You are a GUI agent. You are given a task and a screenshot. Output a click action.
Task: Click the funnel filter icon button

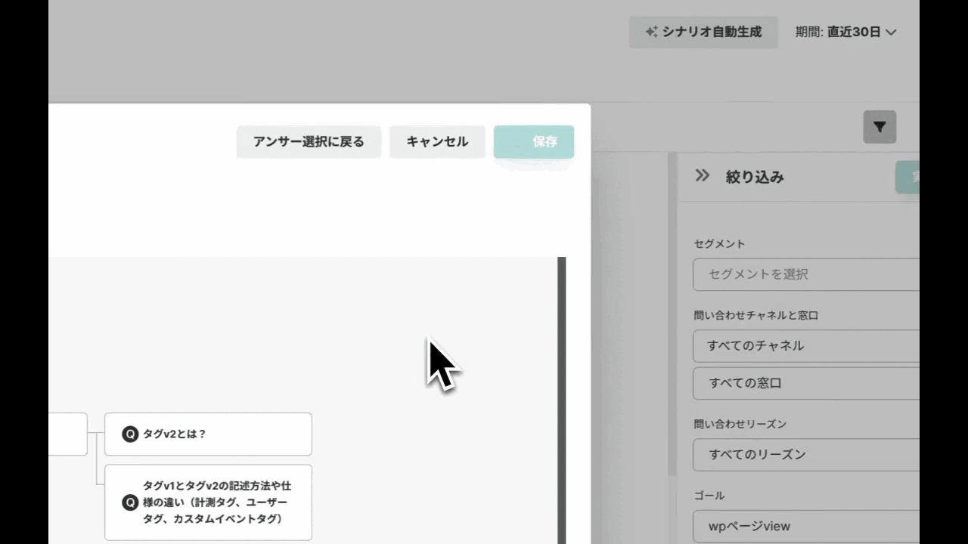[880, 127]
